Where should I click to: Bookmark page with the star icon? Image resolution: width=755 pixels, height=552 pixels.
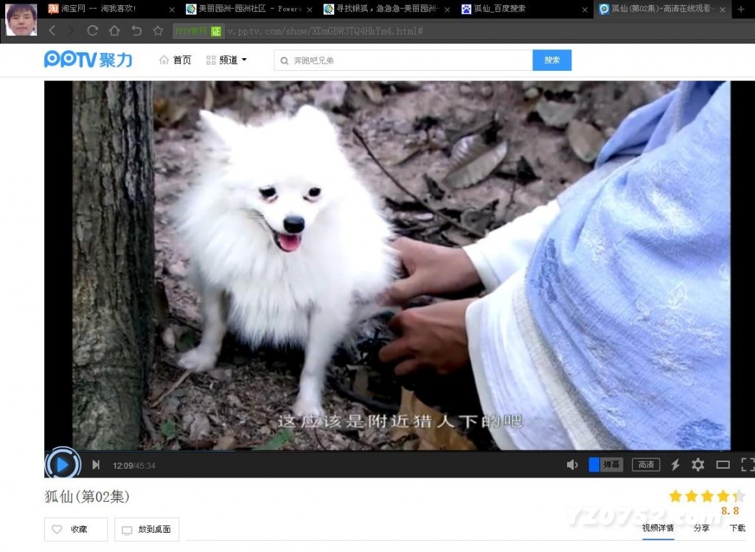[158, 31]
